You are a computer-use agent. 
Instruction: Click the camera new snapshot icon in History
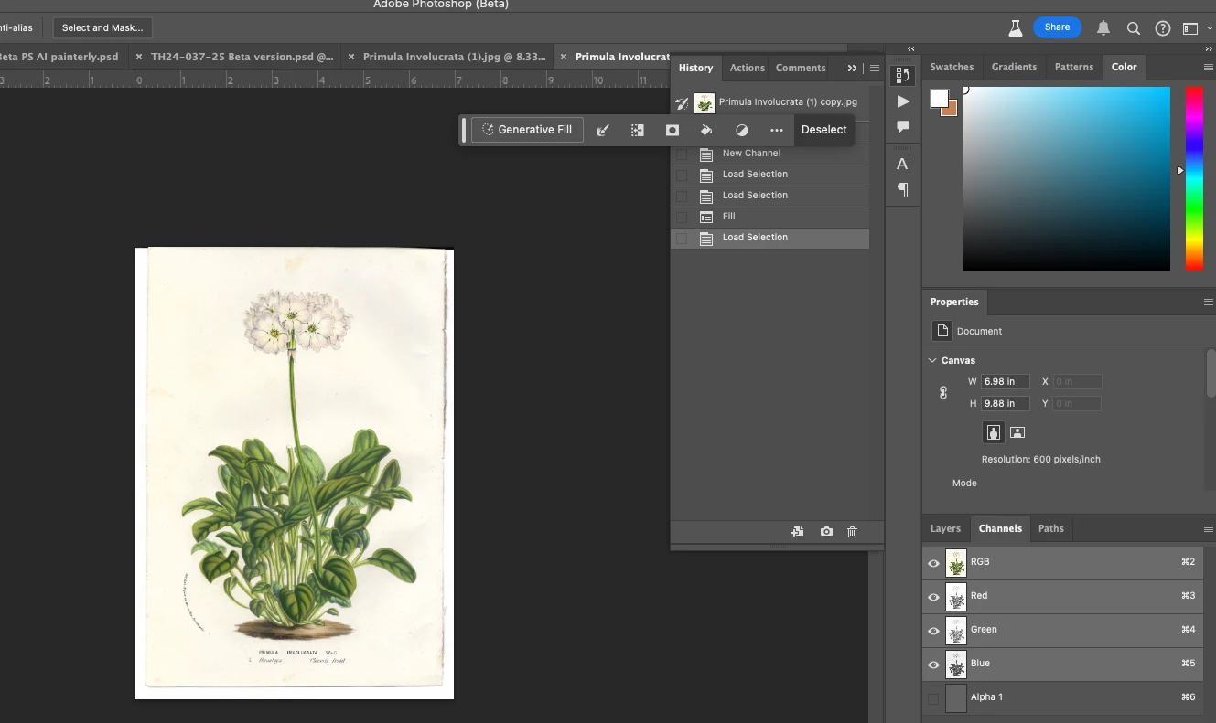pyautogui.click(x=826, y=531)
